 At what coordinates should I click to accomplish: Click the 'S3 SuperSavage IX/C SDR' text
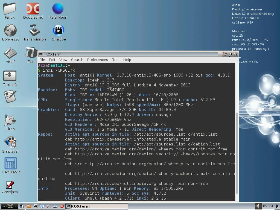point(108,110)
